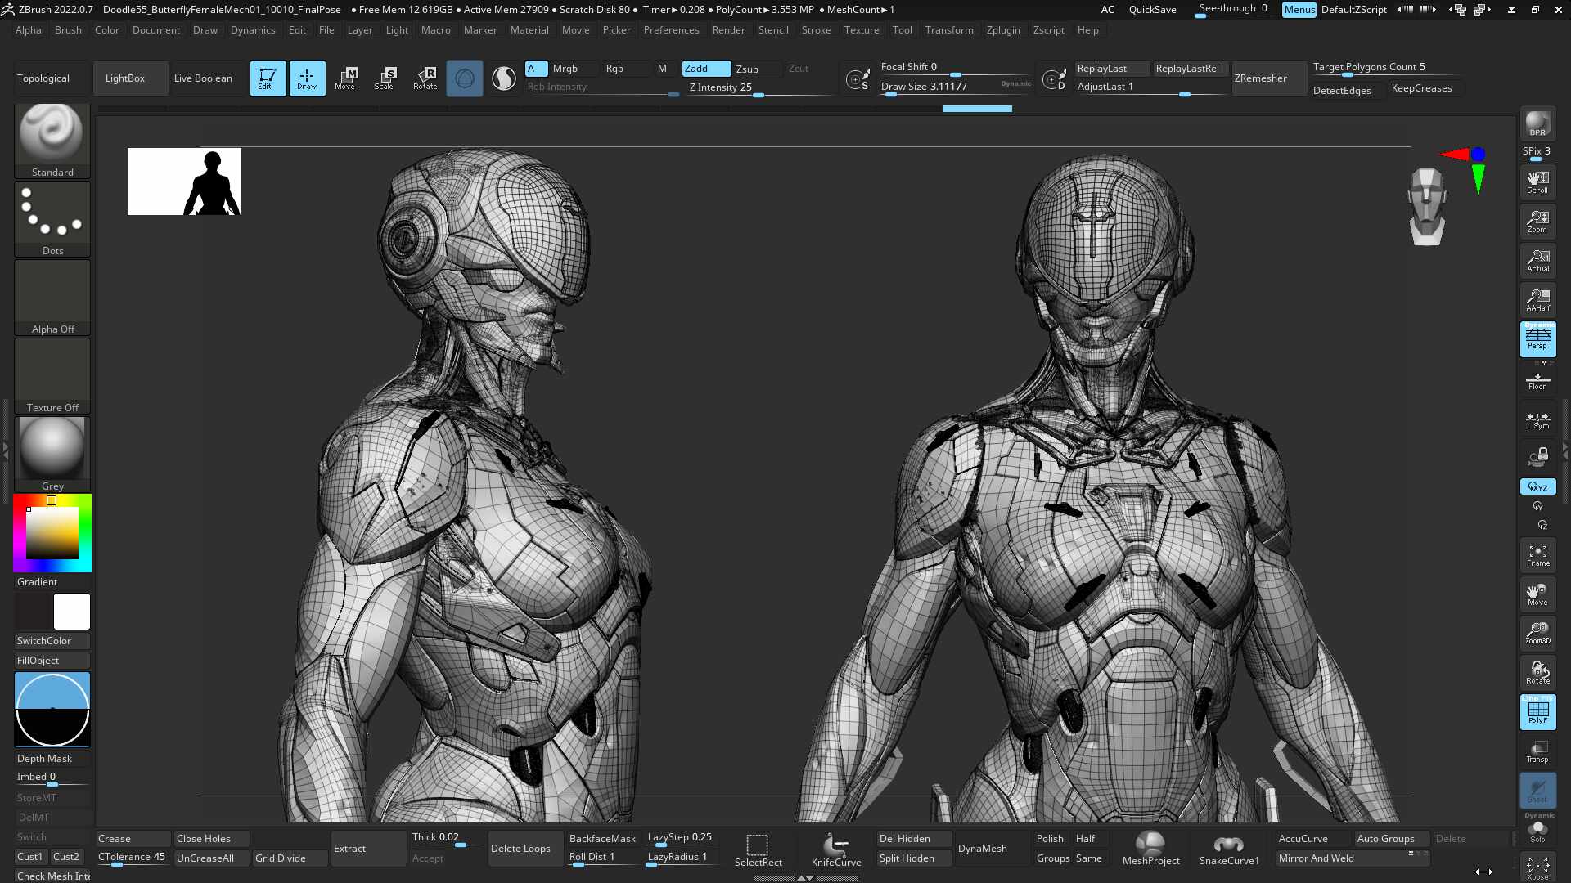Click the ZRemesher button
Image resolution: width=1571 pixels, height=883 pixels.
point(1261,78)
